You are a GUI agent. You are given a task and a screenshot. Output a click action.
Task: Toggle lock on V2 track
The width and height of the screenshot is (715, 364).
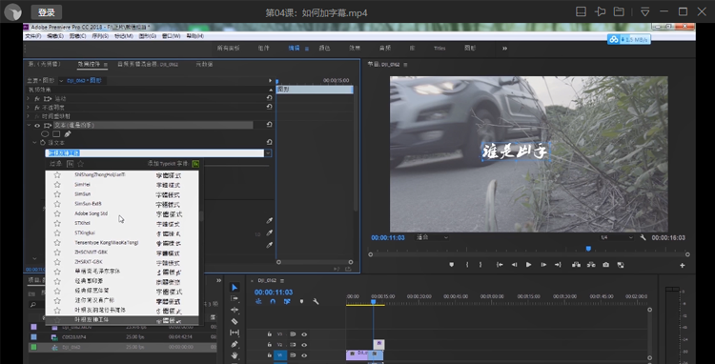tap(270, 345)
